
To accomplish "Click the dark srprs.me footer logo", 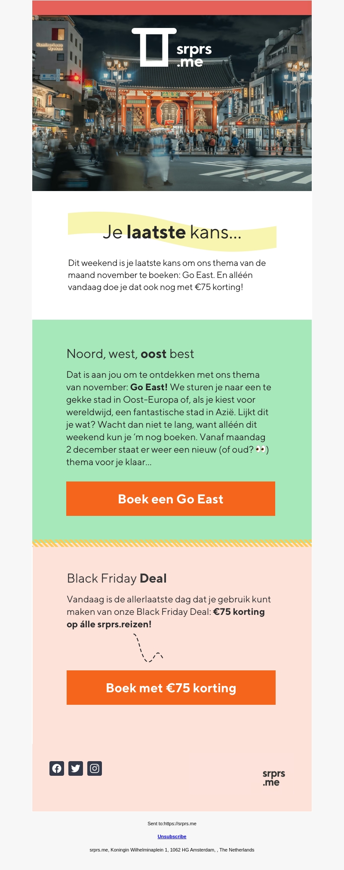I will pyautogui.click(x=274, y=778).
